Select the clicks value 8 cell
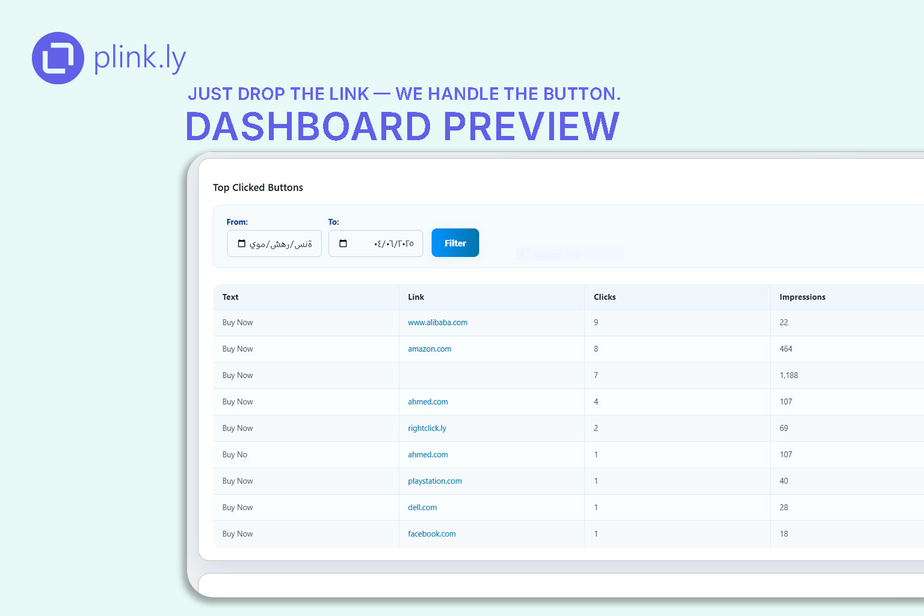 677,349
